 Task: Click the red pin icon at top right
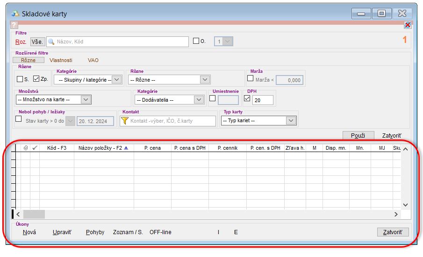tap(408, 25)
